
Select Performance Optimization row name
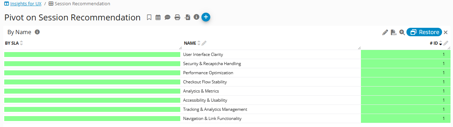tap(208, 73)
